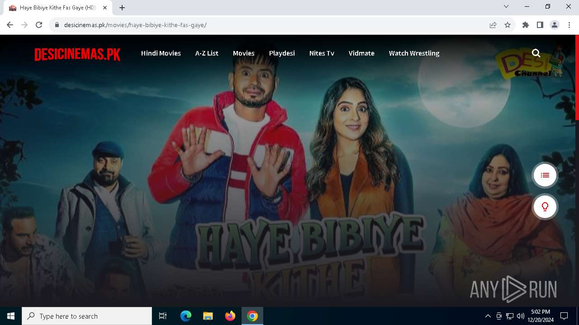Open Watch Wrestling menu item

pyautogui.click(x=414, y=53)
